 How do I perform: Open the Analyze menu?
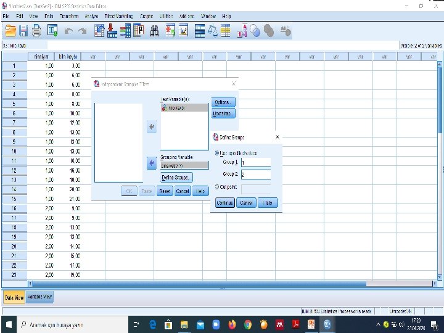(91, 16)
